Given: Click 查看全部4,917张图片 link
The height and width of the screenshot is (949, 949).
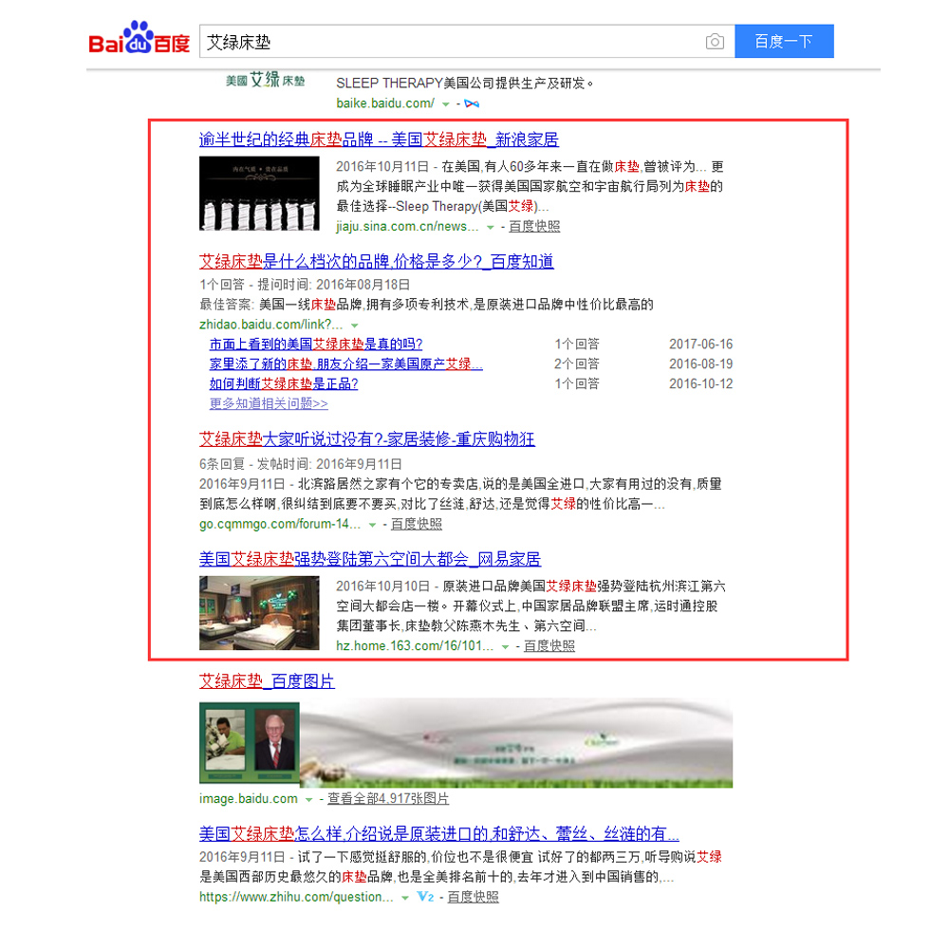Looking at the screenshot, I should coord(388,799).
